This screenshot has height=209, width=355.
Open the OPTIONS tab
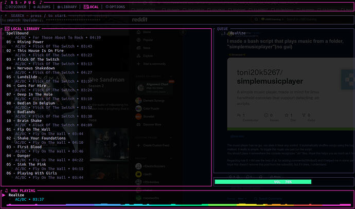pos(115,7)
